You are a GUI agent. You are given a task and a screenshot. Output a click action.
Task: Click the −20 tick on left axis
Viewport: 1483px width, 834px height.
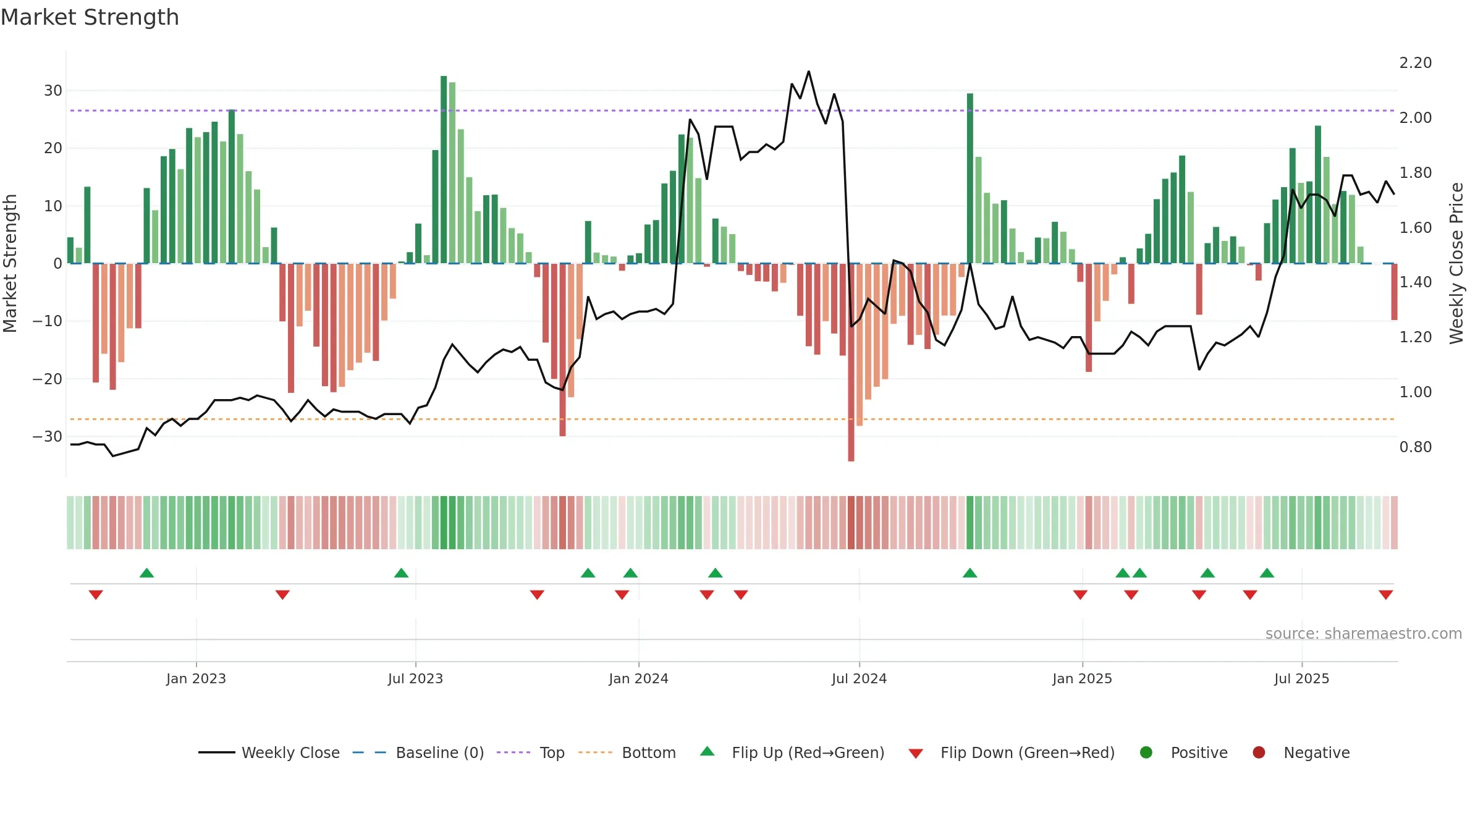(48, 379)
